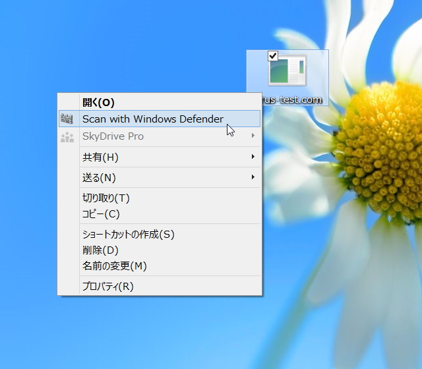Open the SkyDrive Pro submenu entry
This screenshot has width=422, height=369.
[160, 136]
